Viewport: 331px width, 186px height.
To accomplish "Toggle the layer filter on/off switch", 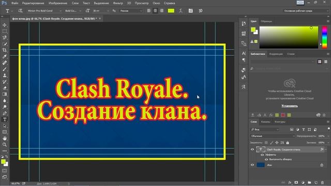I will click(329, 129).
